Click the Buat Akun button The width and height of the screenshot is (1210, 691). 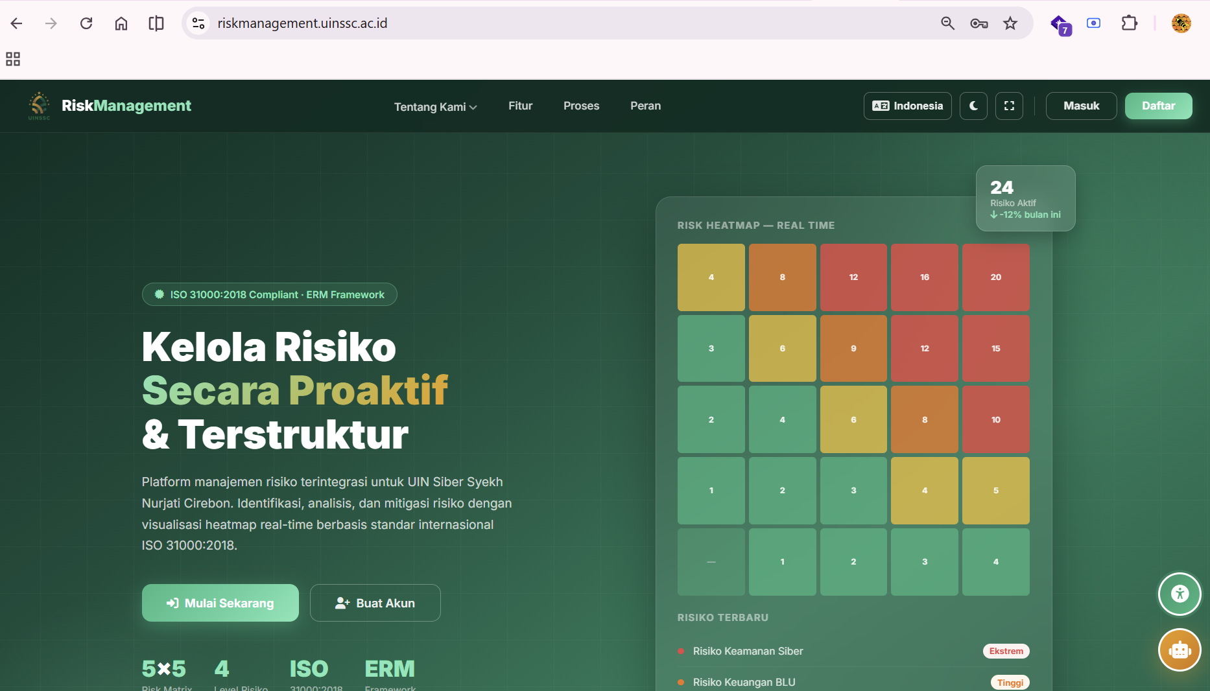coord(375,603)
